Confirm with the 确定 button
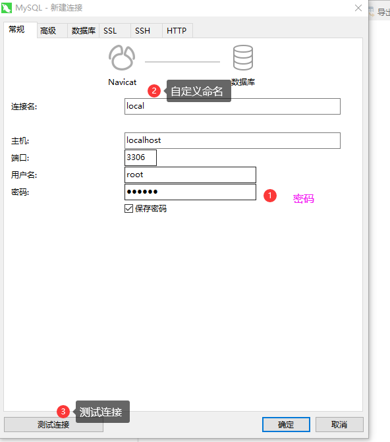Image resolution: width=390 pixels, height=442 pixels. pyautogui.click(x=286, y=424)
